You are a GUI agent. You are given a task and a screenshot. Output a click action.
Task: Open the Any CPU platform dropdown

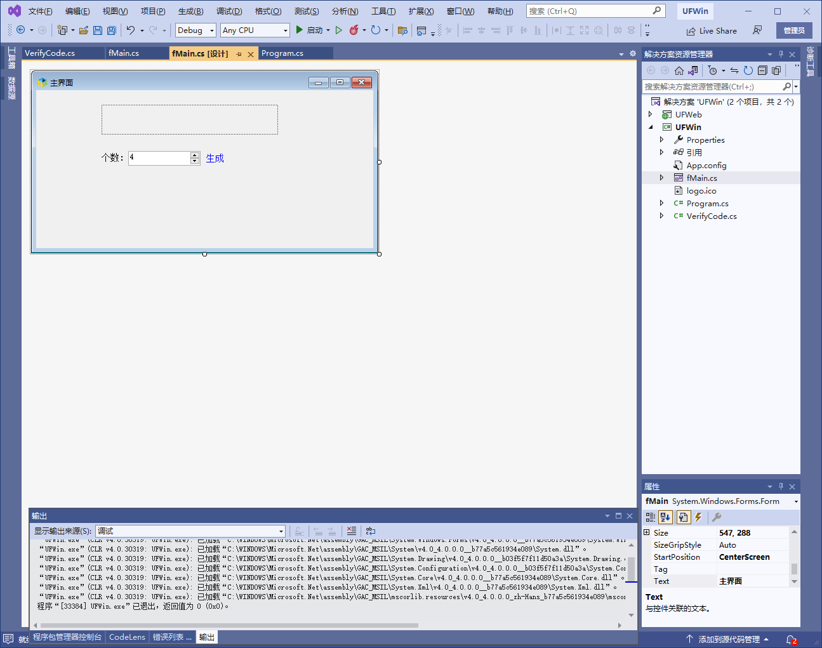point(255,30)
